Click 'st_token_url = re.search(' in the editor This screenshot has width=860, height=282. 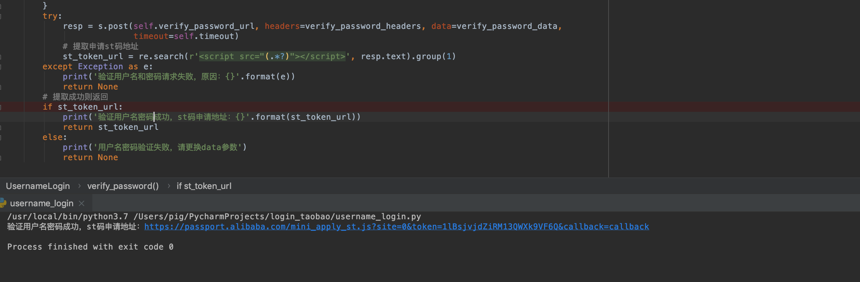pyautogui.click(x=126, y=57)
